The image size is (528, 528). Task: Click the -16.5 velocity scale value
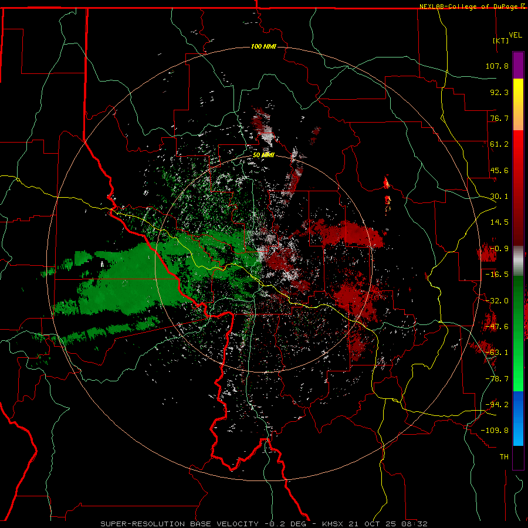pos(497,275)
